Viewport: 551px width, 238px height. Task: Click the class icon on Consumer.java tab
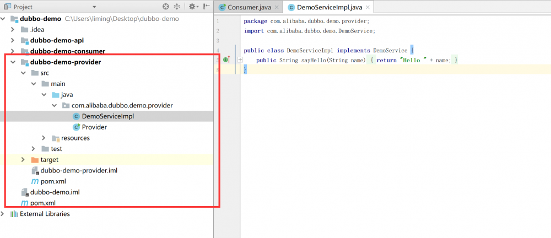(222, 7)
